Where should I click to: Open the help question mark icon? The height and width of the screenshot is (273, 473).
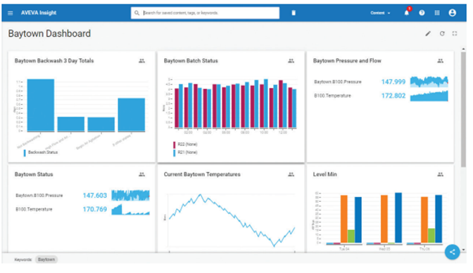click(x=422, y=13)
